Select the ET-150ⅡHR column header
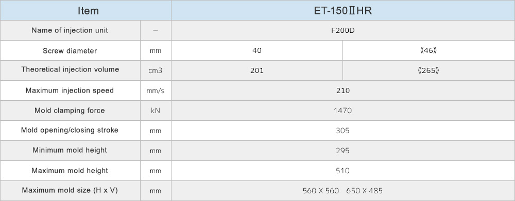Viewport: 515px width, 201px height. pyautogui.click(x=343, y=10)
